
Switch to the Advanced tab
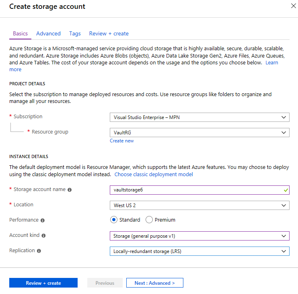(48, 34)
